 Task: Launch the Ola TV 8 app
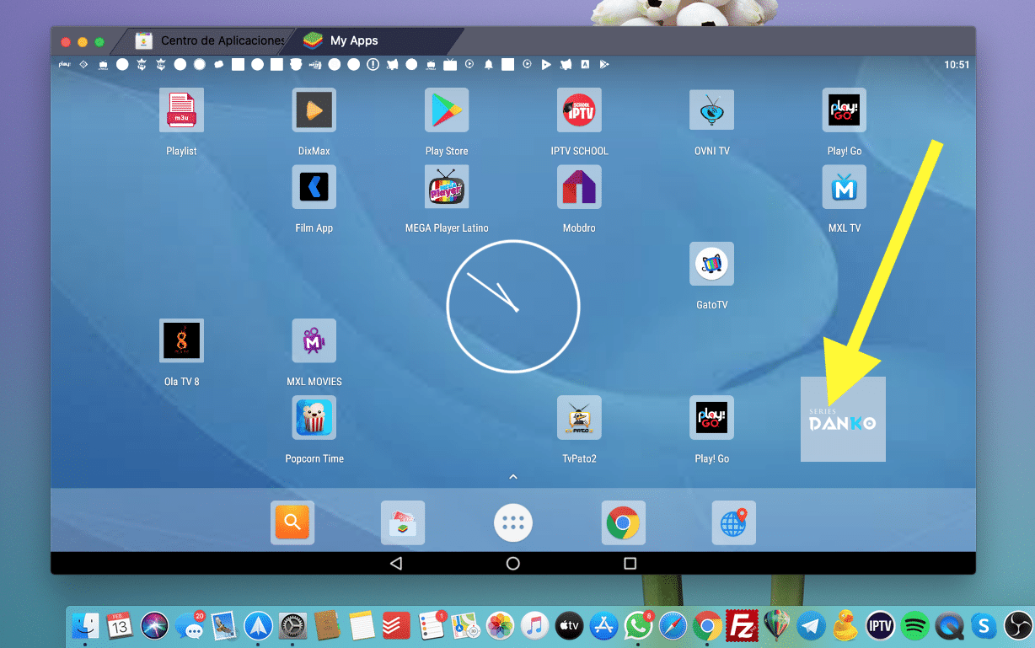point(181,341)
